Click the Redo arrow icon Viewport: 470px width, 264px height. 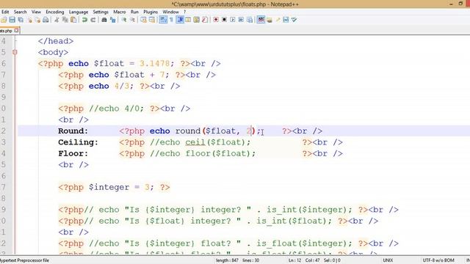93,20
